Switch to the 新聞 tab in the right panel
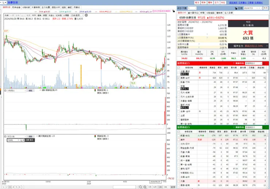The width and height of the screenshot is (270, 189). point(202,13)
